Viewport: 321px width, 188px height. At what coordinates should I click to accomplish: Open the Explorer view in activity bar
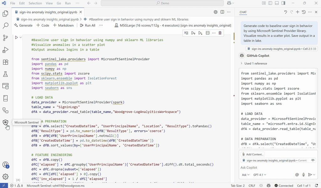(6, 13)
